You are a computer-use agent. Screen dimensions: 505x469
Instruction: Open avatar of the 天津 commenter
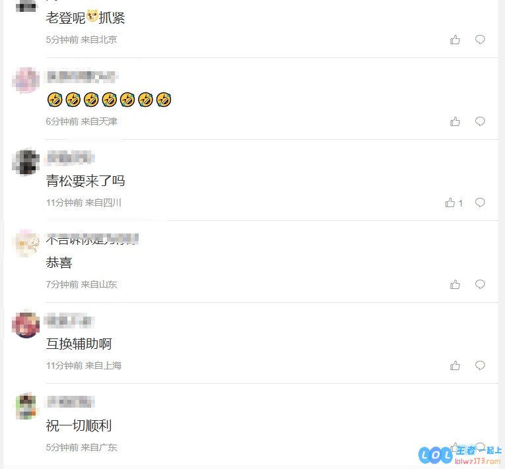pos(26,80)
